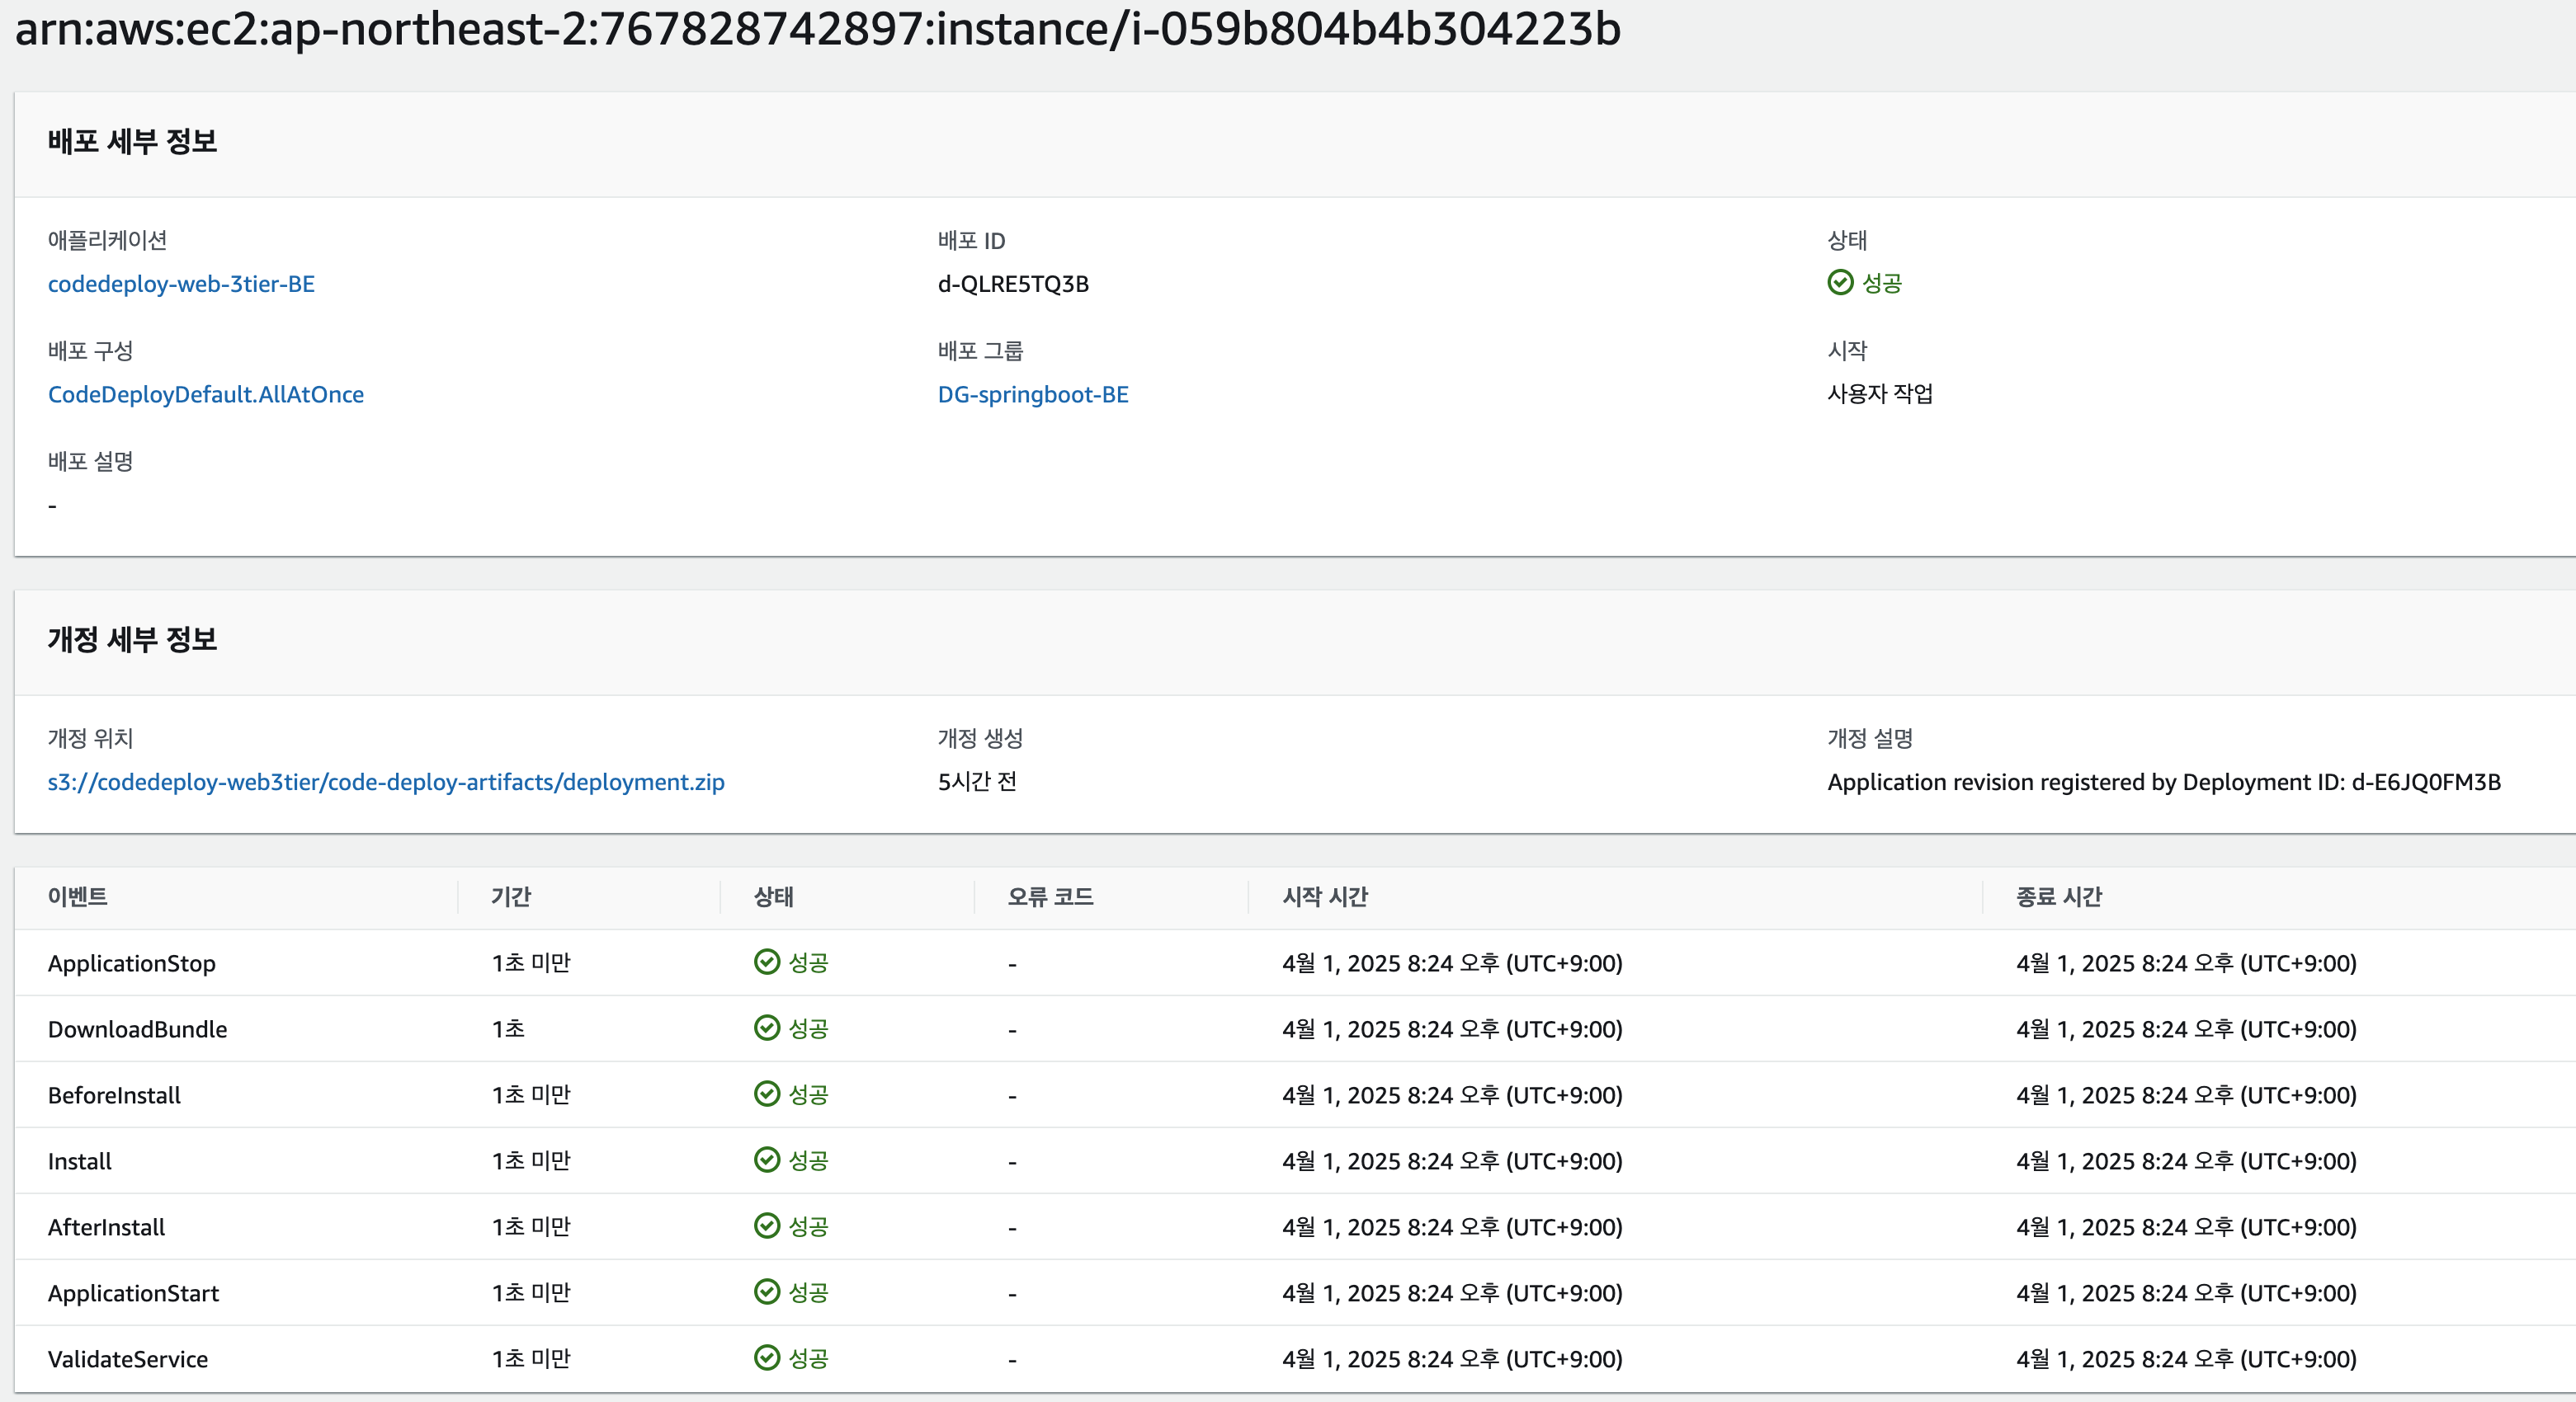Click Install row success check icon
The height and width of the screenshot is (1402, 2576).
pyautogui.click(x=767, y=1160)
